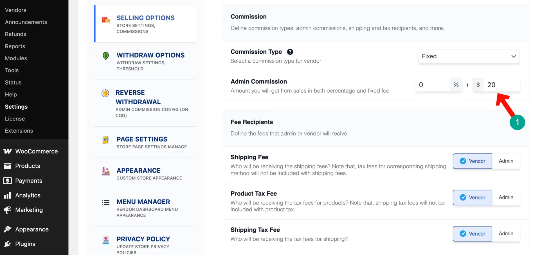Open the Settings item in sidebar
This screenshot has height=255, width=540.
16,107
